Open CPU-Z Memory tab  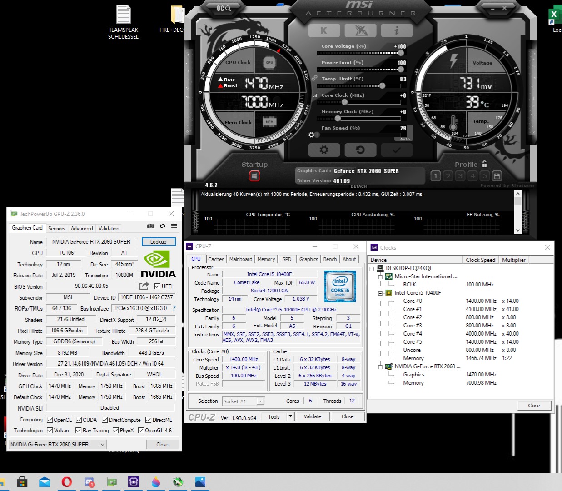pyautogui.click(x=266, y=259)
